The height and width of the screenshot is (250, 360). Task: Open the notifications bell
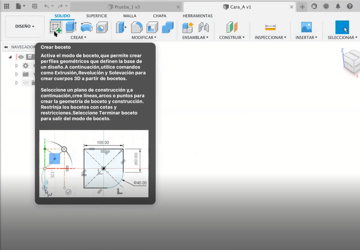(338, 6)
